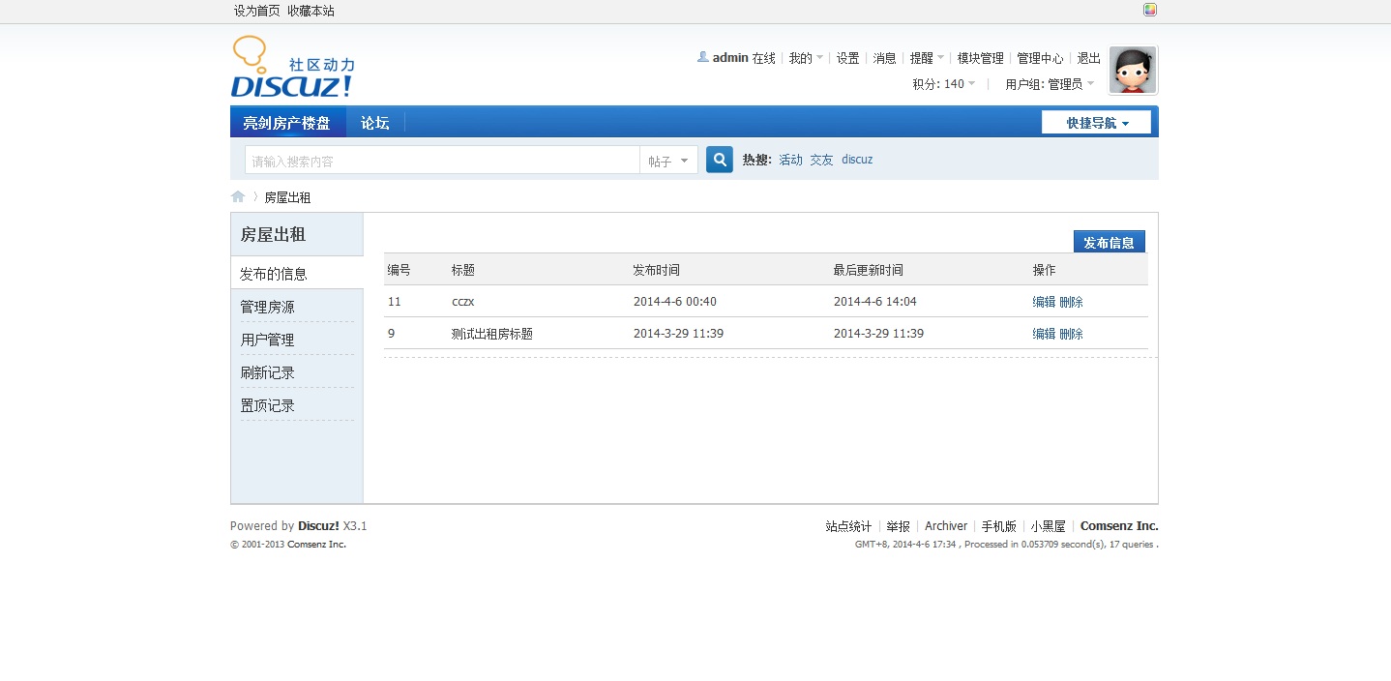Image resolution: width=1391 pixels, height=681 pixels.
Task: Switch to the 论坛 navigation tab
Action: pyautogui.click(x=374, y=123)
